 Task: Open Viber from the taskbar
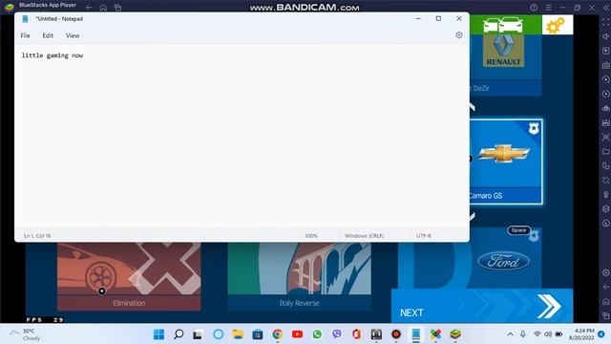(337, 334)
